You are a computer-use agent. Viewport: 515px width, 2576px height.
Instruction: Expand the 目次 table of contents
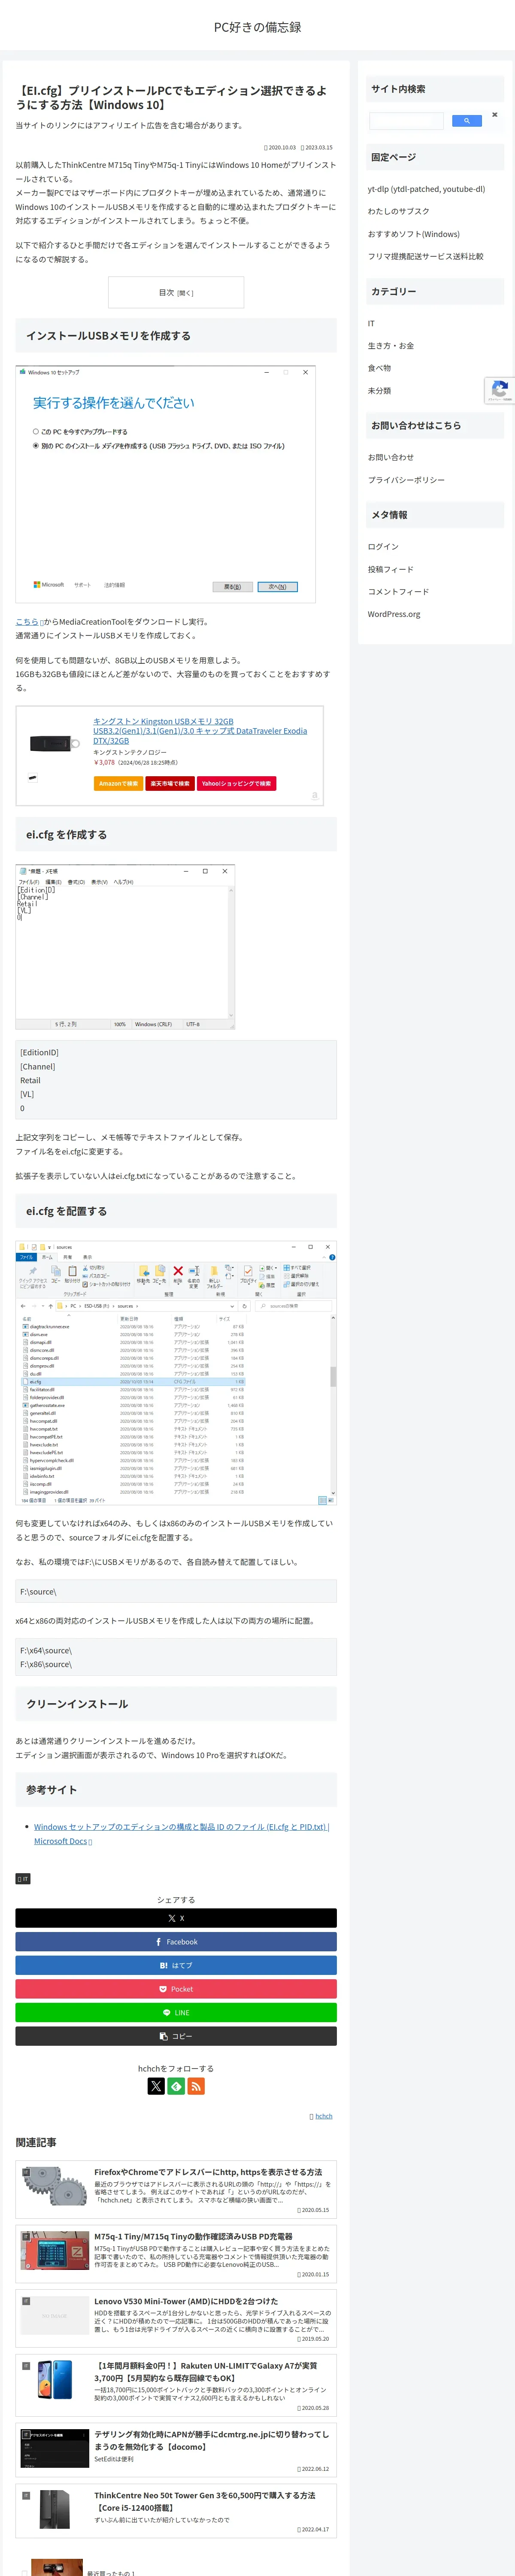pos(176,293)
